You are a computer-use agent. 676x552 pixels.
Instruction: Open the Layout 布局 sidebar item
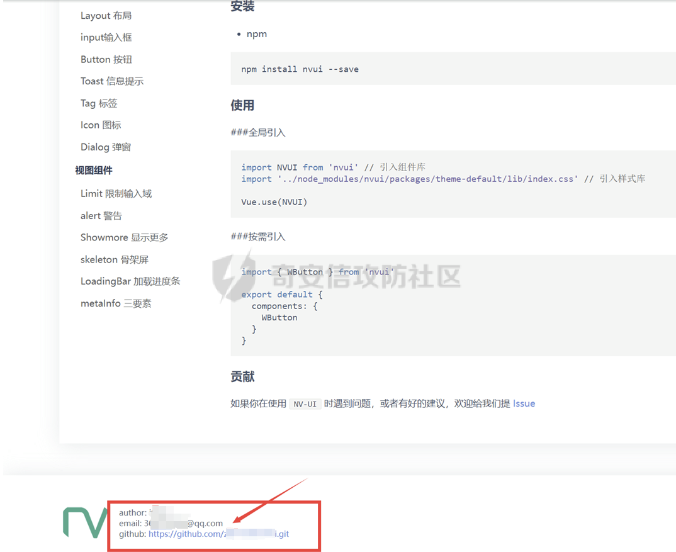(x=106, y=16)
